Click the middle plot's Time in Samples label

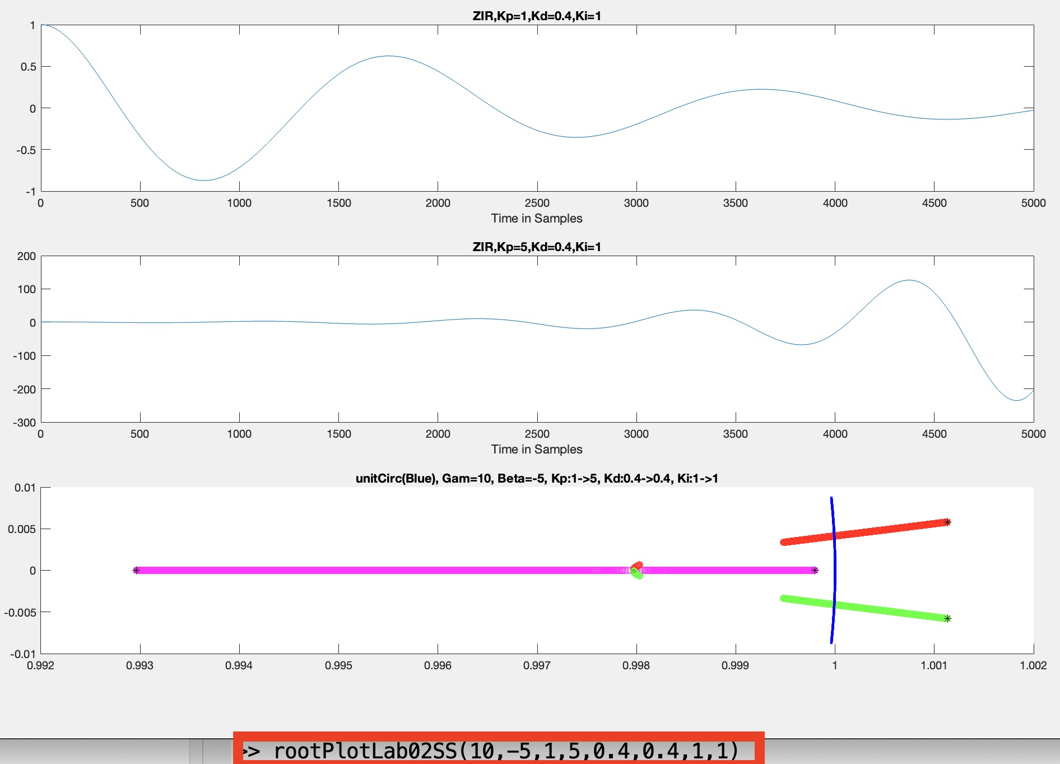[536, 450]
